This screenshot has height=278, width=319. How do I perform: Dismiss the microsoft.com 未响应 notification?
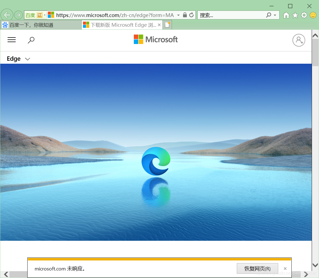tap(285, 269)
